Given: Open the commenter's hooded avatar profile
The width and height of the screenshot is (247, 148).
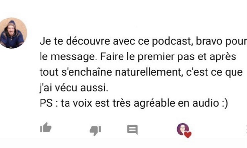Looking at the screenshot, I should click(x=13, y=33).
